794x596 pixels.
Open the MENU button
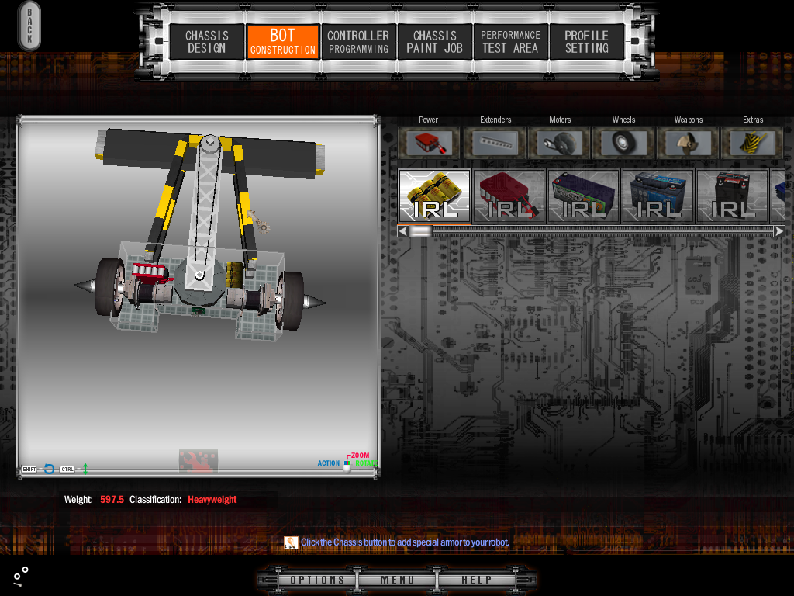coord(397,580)
